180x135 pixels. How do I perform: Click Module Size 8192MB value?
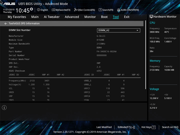coord(100,40)
